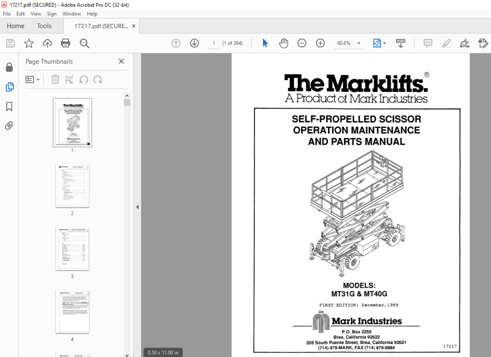Viewport: 491px width, 357px height.
Task: Select page 3 thumbnail
Action: pos(72,249)
